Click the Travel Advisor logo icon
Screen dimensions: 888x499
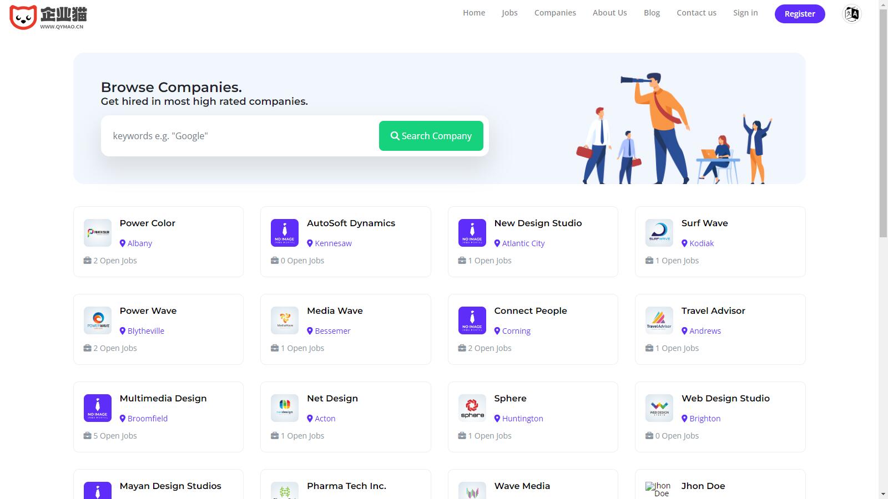(x=659, y=320)
